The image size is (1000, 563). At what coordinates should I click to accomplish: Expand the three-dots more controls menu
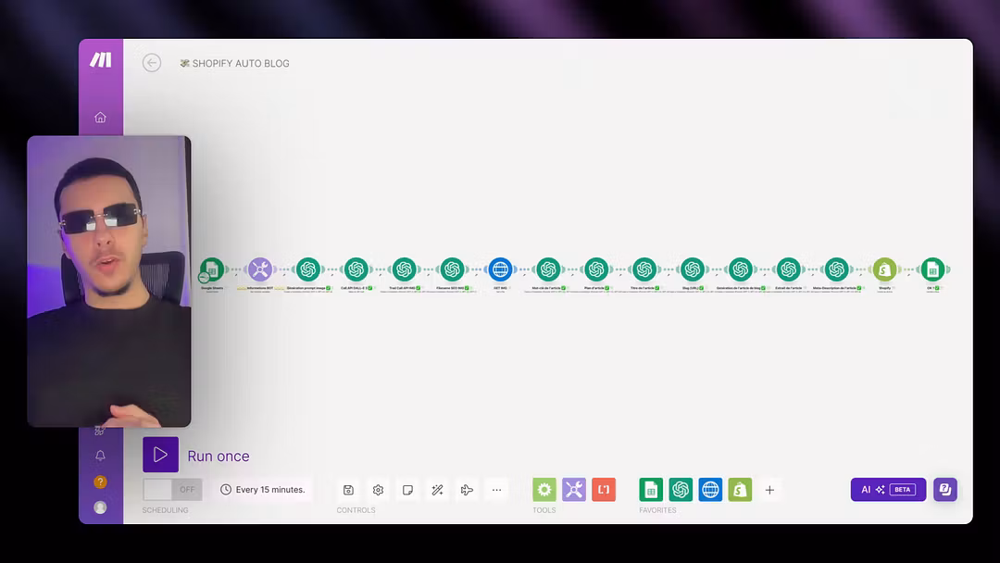[x=496, y=490]
